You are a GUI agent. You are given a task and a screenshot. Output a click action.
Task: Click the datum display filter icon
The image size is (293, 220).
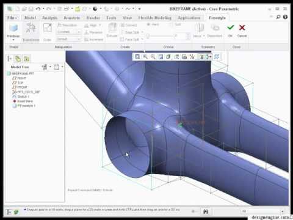[192, 57]
